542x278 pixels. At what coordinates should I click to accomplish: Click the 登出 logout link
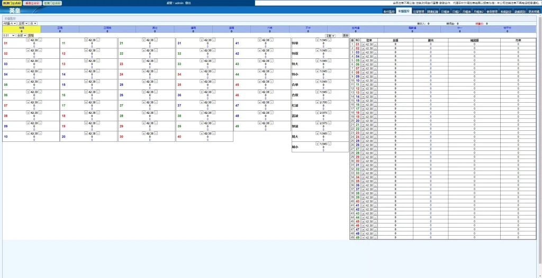188,3
